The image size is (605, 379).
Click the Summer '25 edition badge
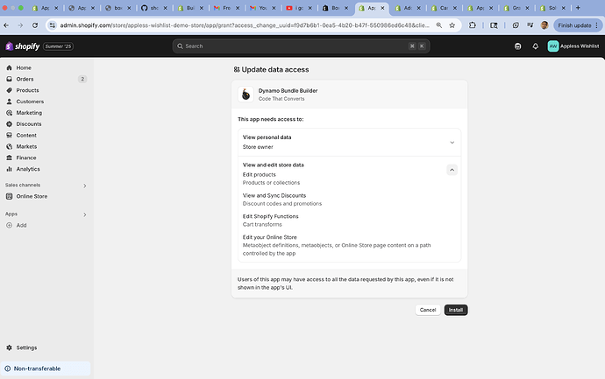[58, 46]
